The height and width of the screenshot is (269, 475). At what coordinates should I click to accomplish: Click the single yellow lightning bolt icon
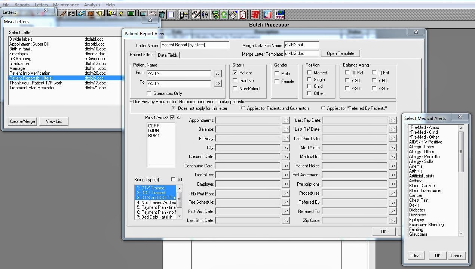click(121, 14)
